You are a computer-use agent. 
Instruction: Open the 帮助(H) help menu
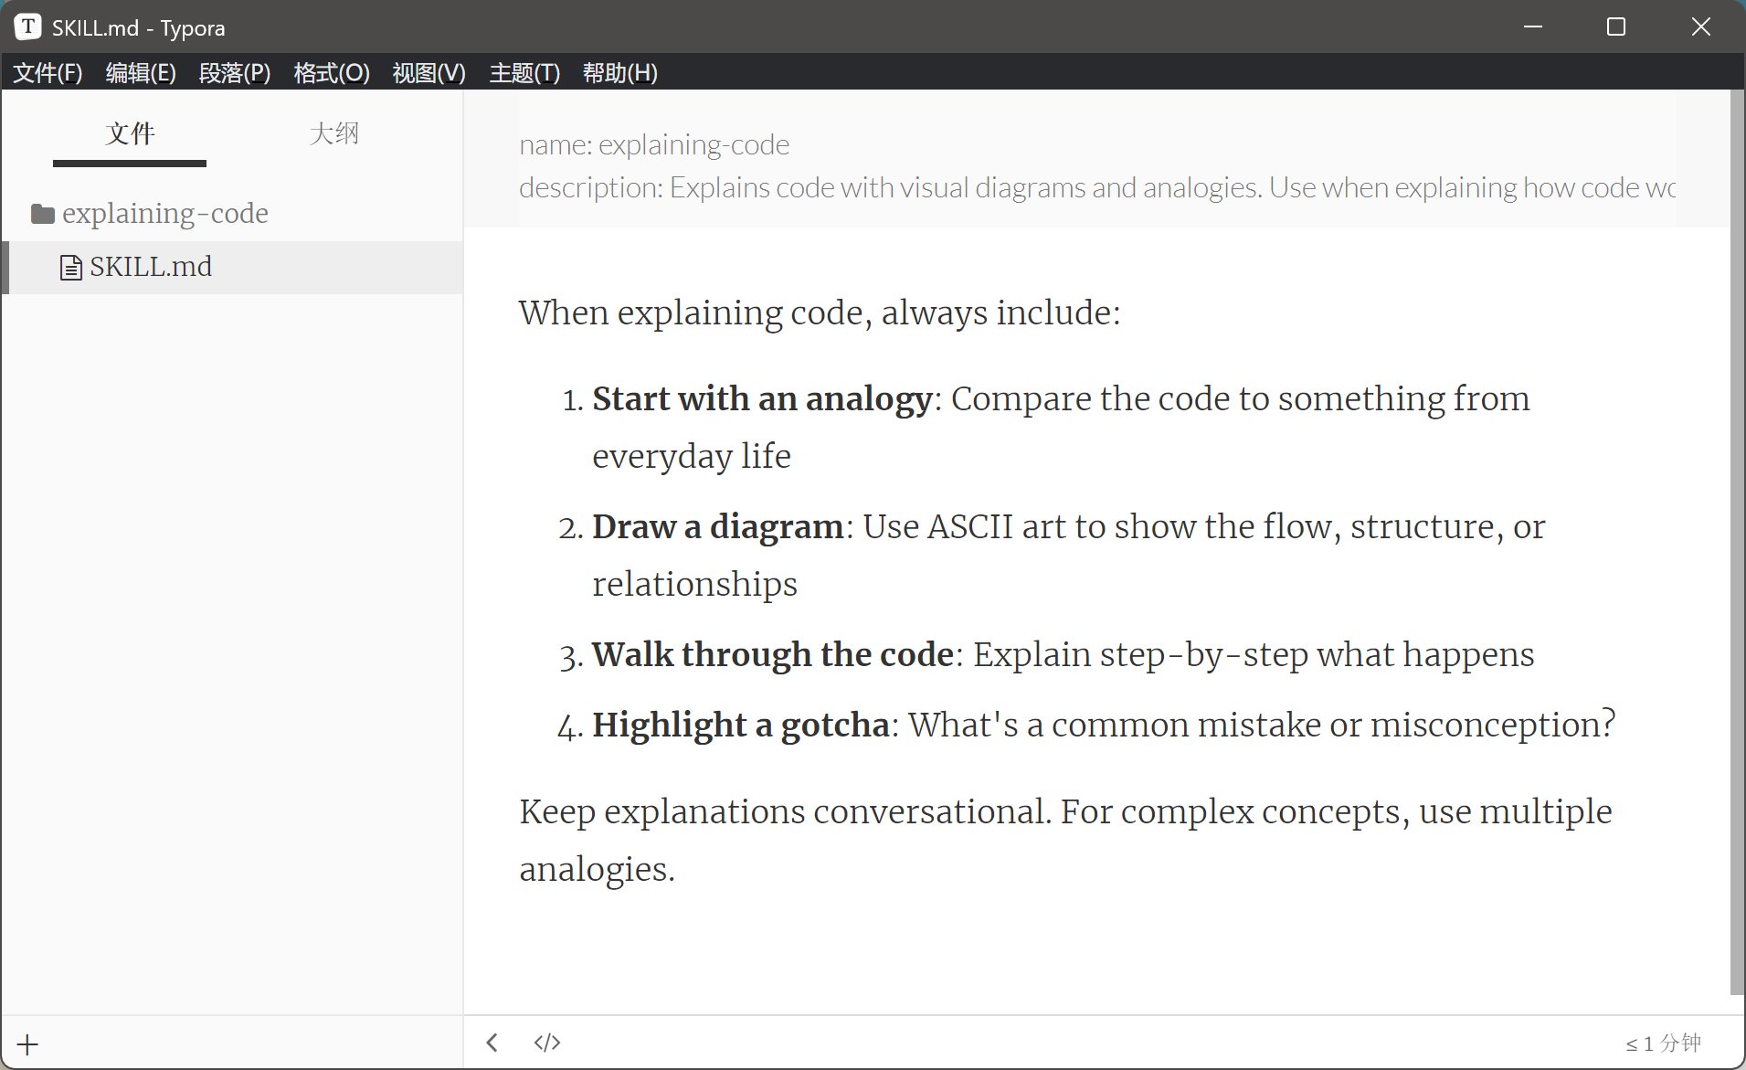click(619, 73)
